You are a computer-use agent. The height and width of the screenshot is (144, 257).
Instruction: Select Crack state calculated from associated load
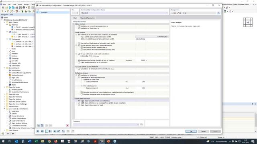pyautogui.click(x=79, y=101)
